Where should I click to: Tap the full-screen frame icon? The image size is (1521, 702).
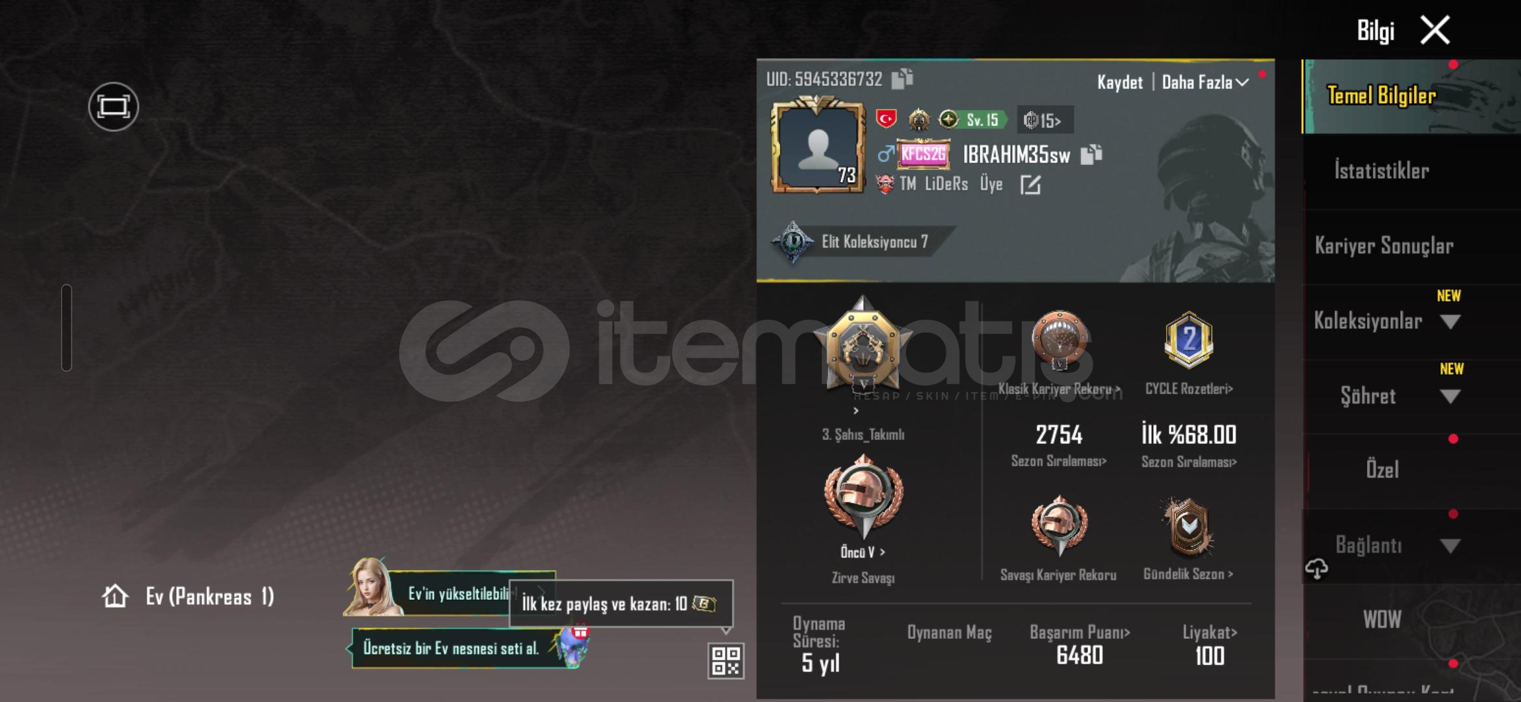pyautogui.click(x=114, y=107)
